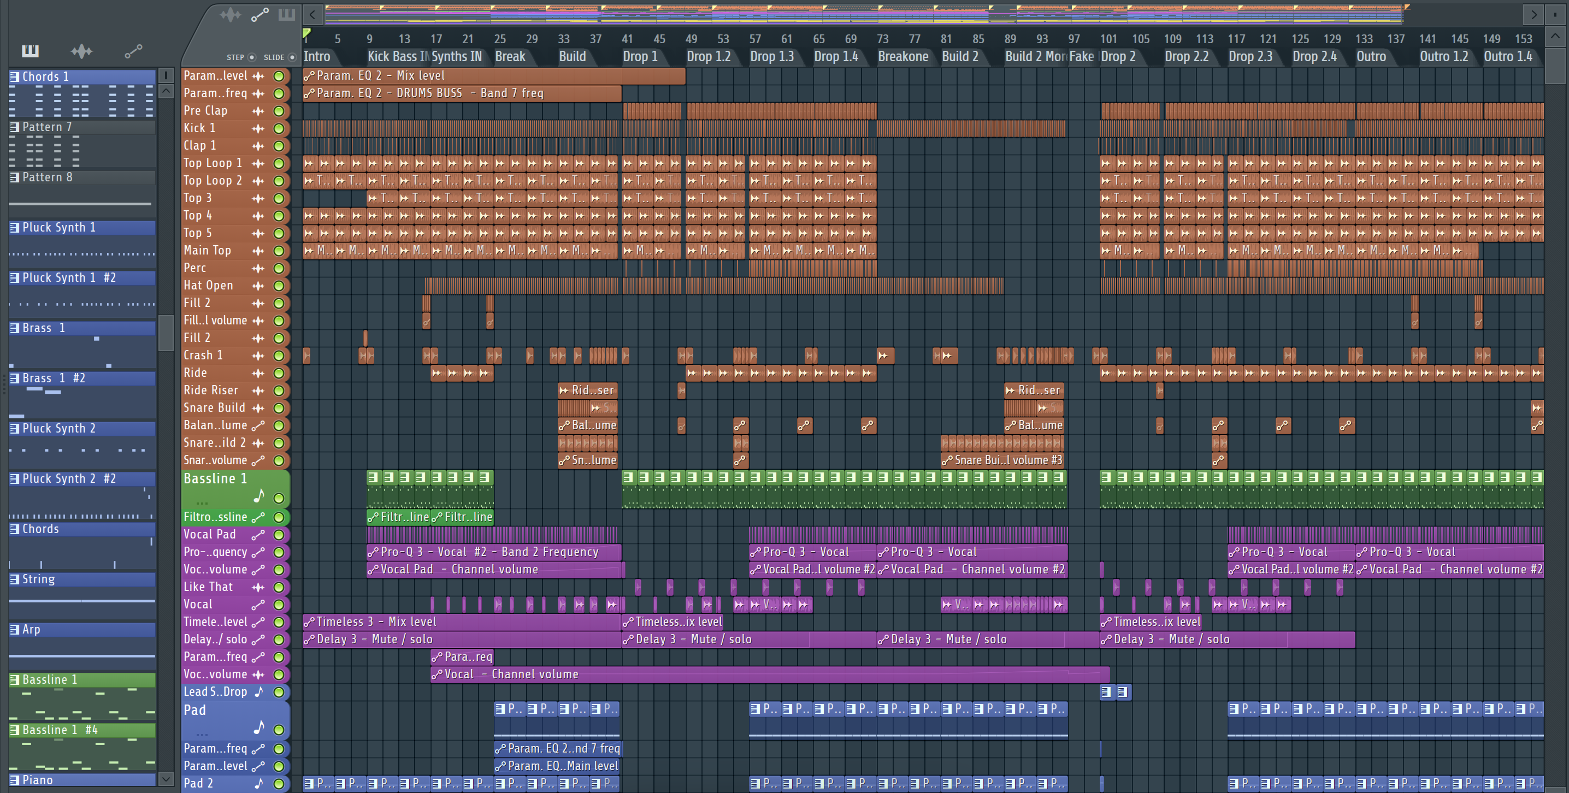Click the pattern icon beside Arp
The image size is (1569, 793).
[x=15, y=630]
